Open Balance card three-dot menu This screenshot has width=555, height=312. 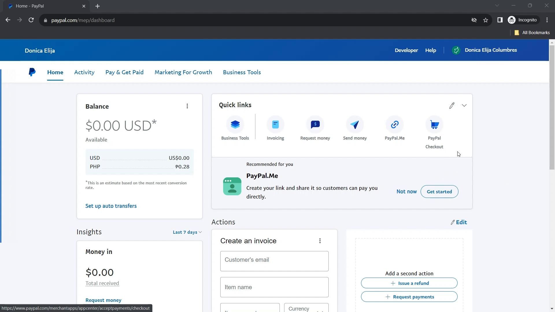[187, 106]
